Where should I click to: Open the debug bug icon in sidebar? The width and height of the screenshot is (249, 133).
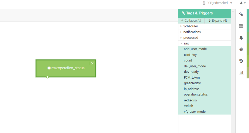pos(241,50)
